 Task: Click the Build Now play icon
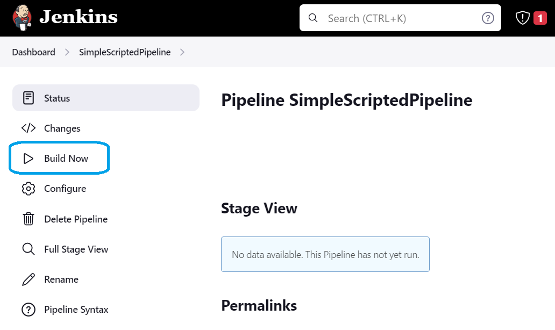29,159
